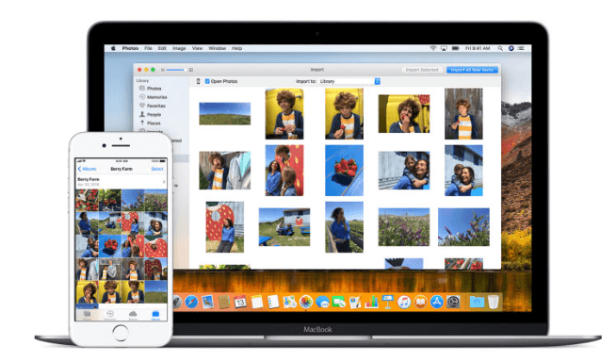The width and height of the screenshot is (616, 362).
Task: Open Reminders in the dock
Action: click(273, 302)
